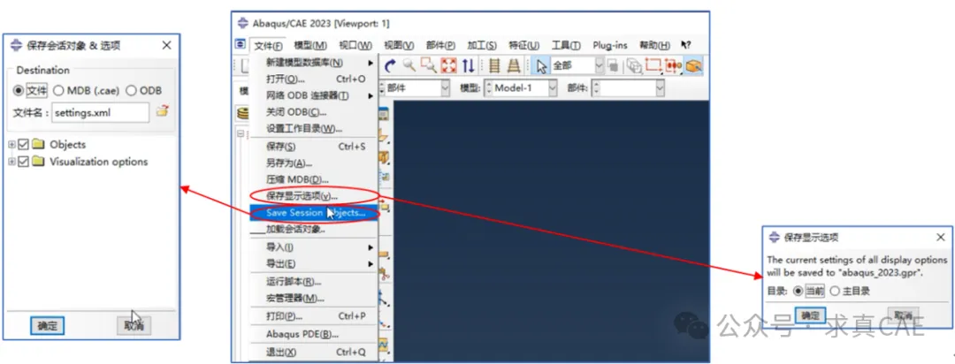Choose 保存 in the file menu
This screenshot has height=364, width=955.
point(314,147)
